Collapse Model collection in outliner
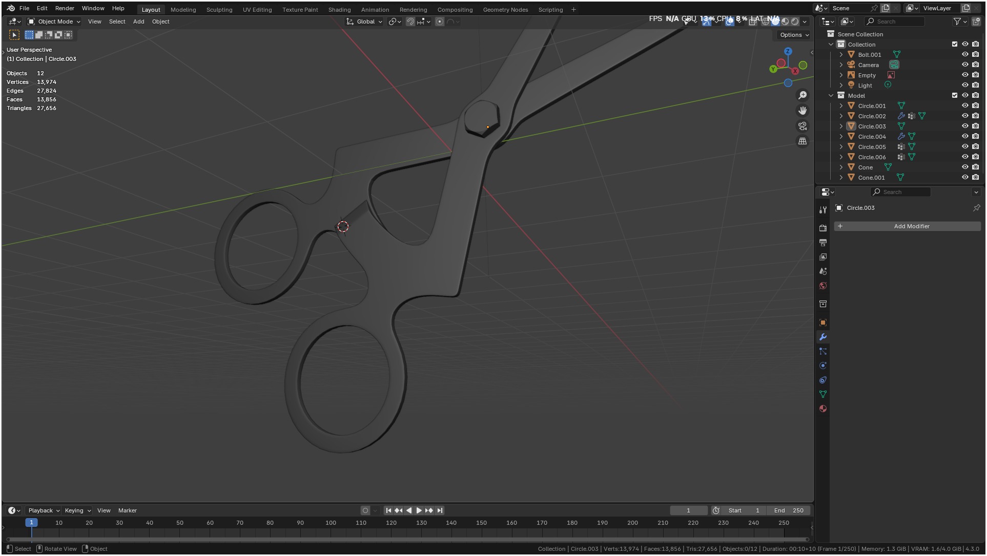The height and width of the screenshot is (556, 987). pos(831,95)
